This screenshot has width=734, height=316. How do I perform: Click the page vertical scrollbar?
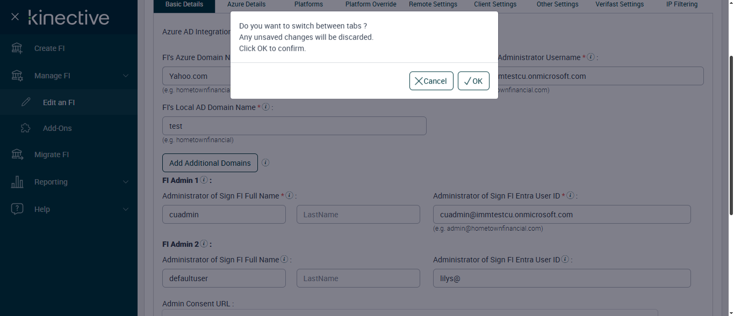click(731, 134)
